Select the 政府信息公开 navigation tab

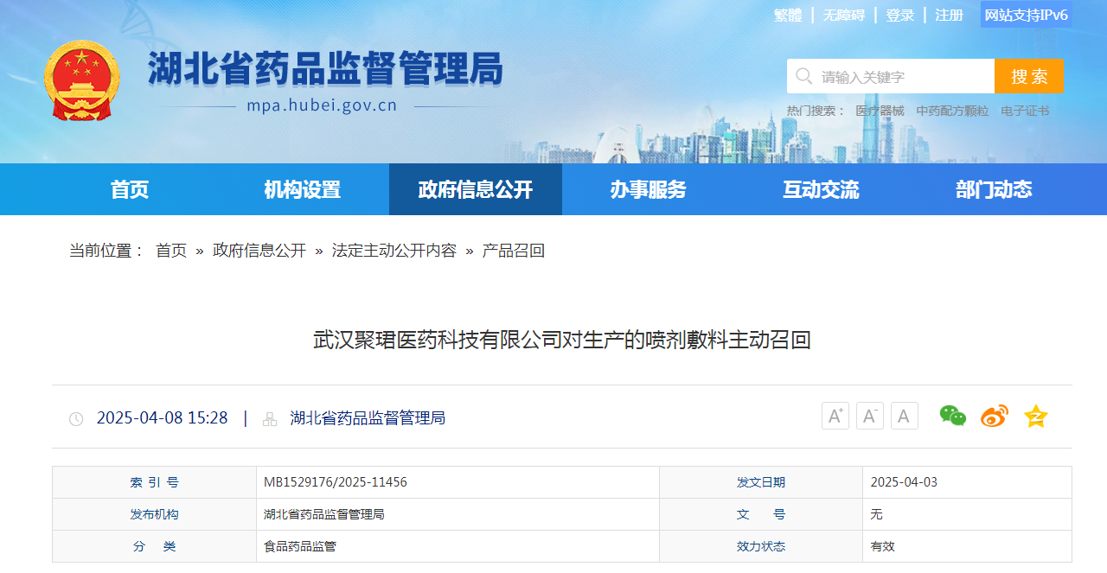[475, 189]
